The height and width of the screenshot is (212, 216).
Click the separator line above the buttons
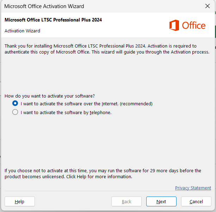tap(108, 191)
